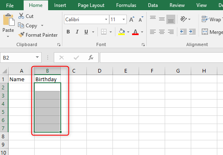This screenshot has height=155, width=223.
Task: Click the Paste clipboard icon
Action: tap(9, 20)
